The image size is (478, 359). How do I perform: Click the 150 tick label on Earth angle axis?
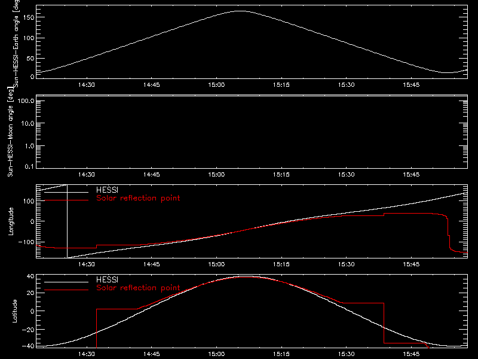[28, 18]
